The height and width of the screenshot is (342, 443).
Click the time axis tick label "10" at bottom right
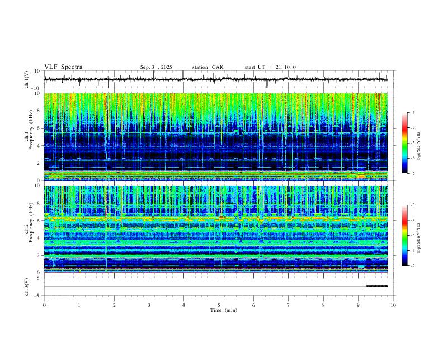pos(393,305)
